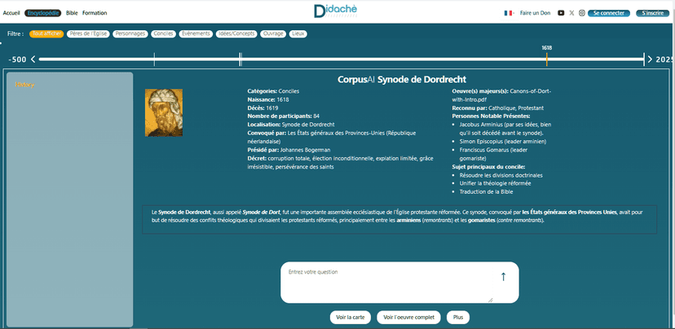
Task: Toggle the 'Pères de l'Église' filter
Action: point(88,34)
